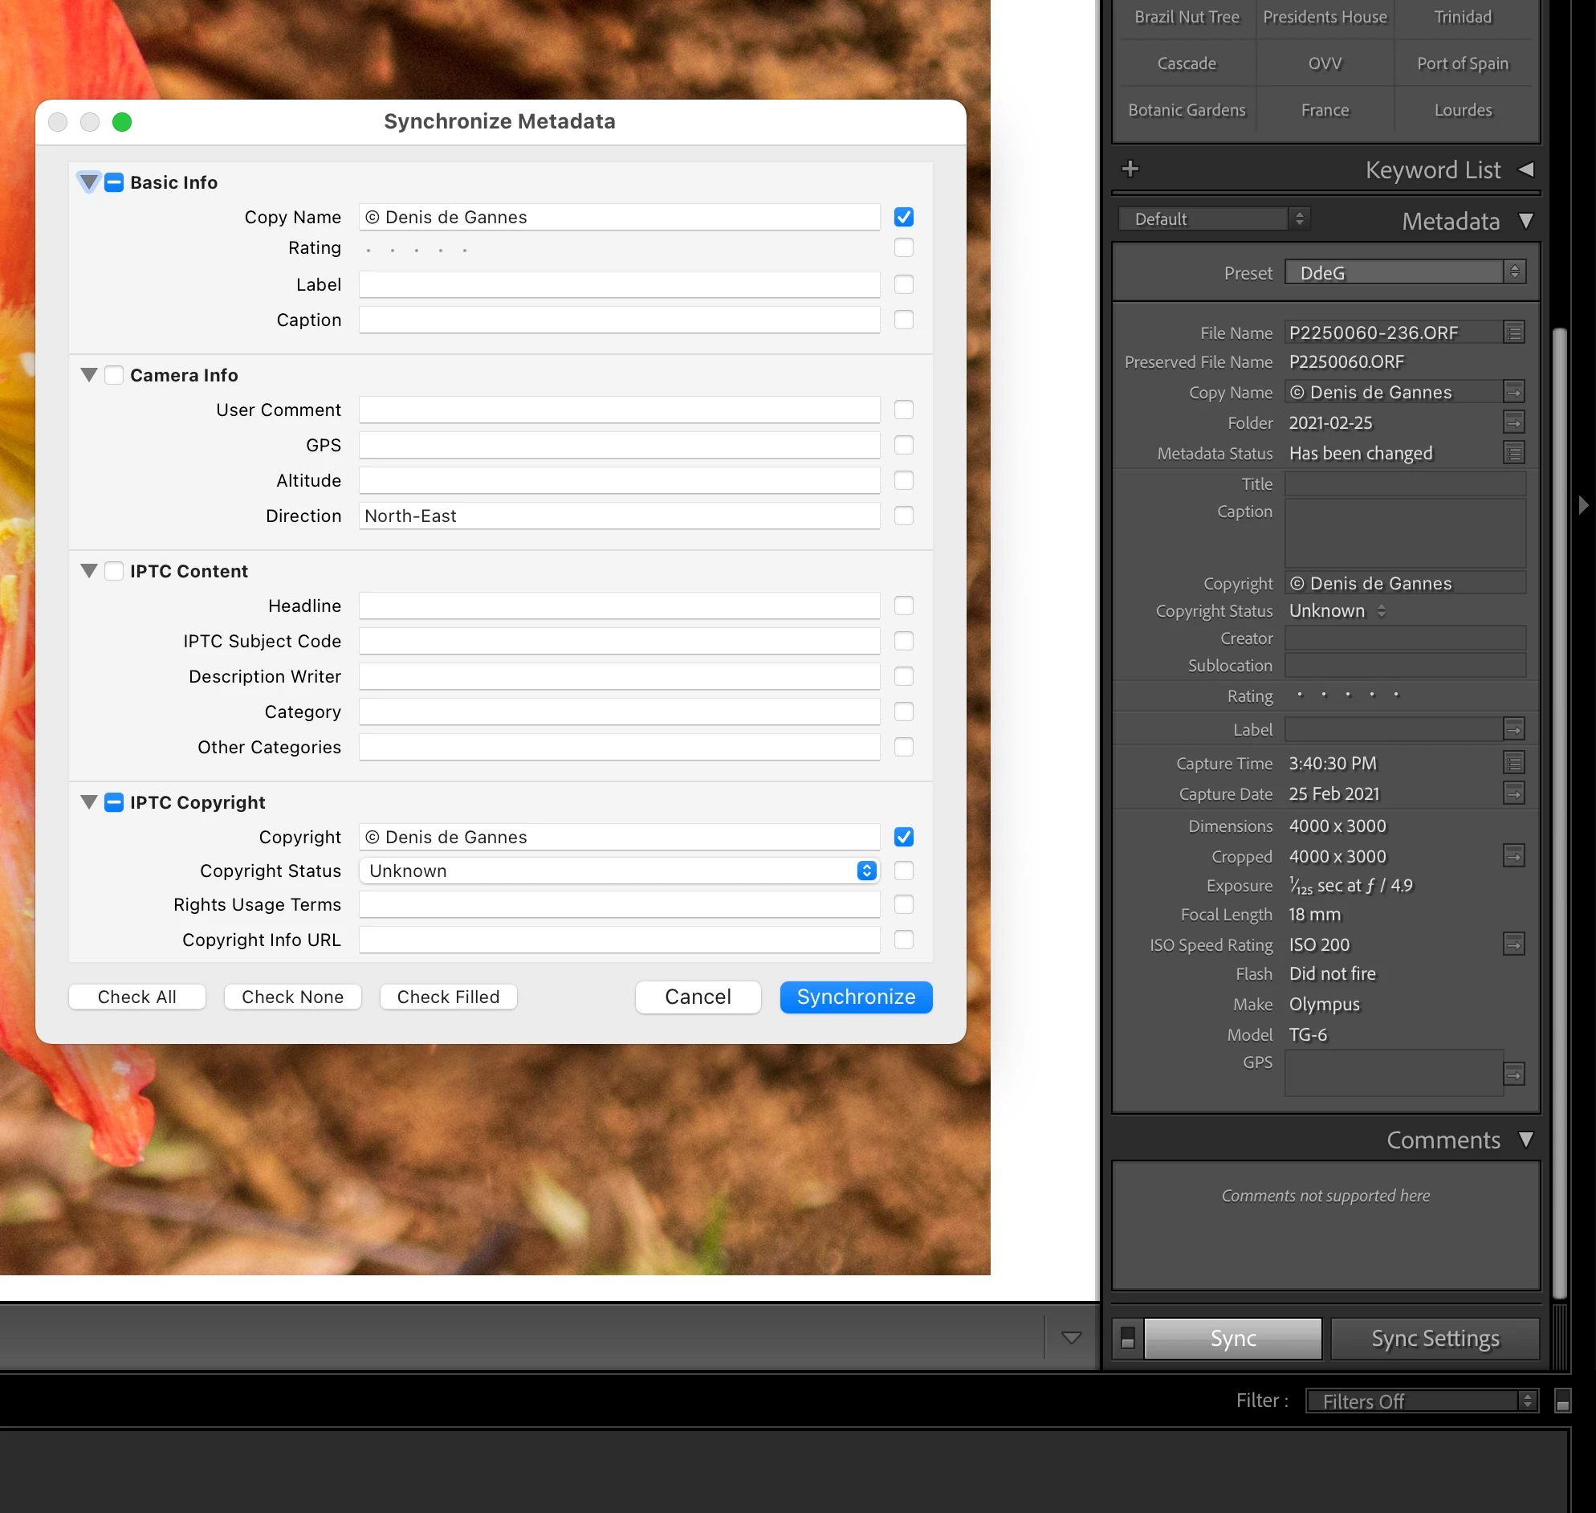Screen dimensions: 1596x1513
Task: Click into the Headline text field
Action: click(x=619, y=606)
